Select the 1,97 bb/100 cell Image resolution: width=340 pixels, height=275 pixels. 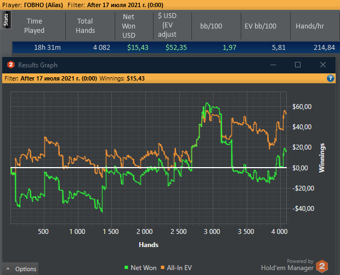229,48
